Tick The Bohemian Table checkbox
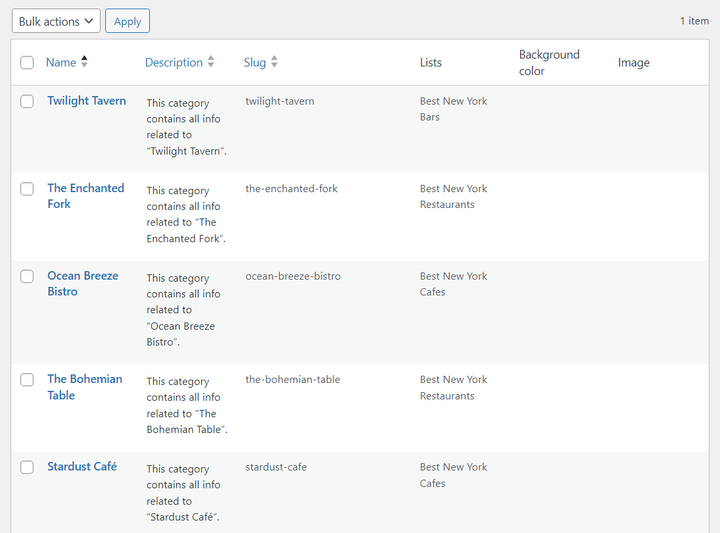The image size is (720, 533). click(x=27, y=380)
